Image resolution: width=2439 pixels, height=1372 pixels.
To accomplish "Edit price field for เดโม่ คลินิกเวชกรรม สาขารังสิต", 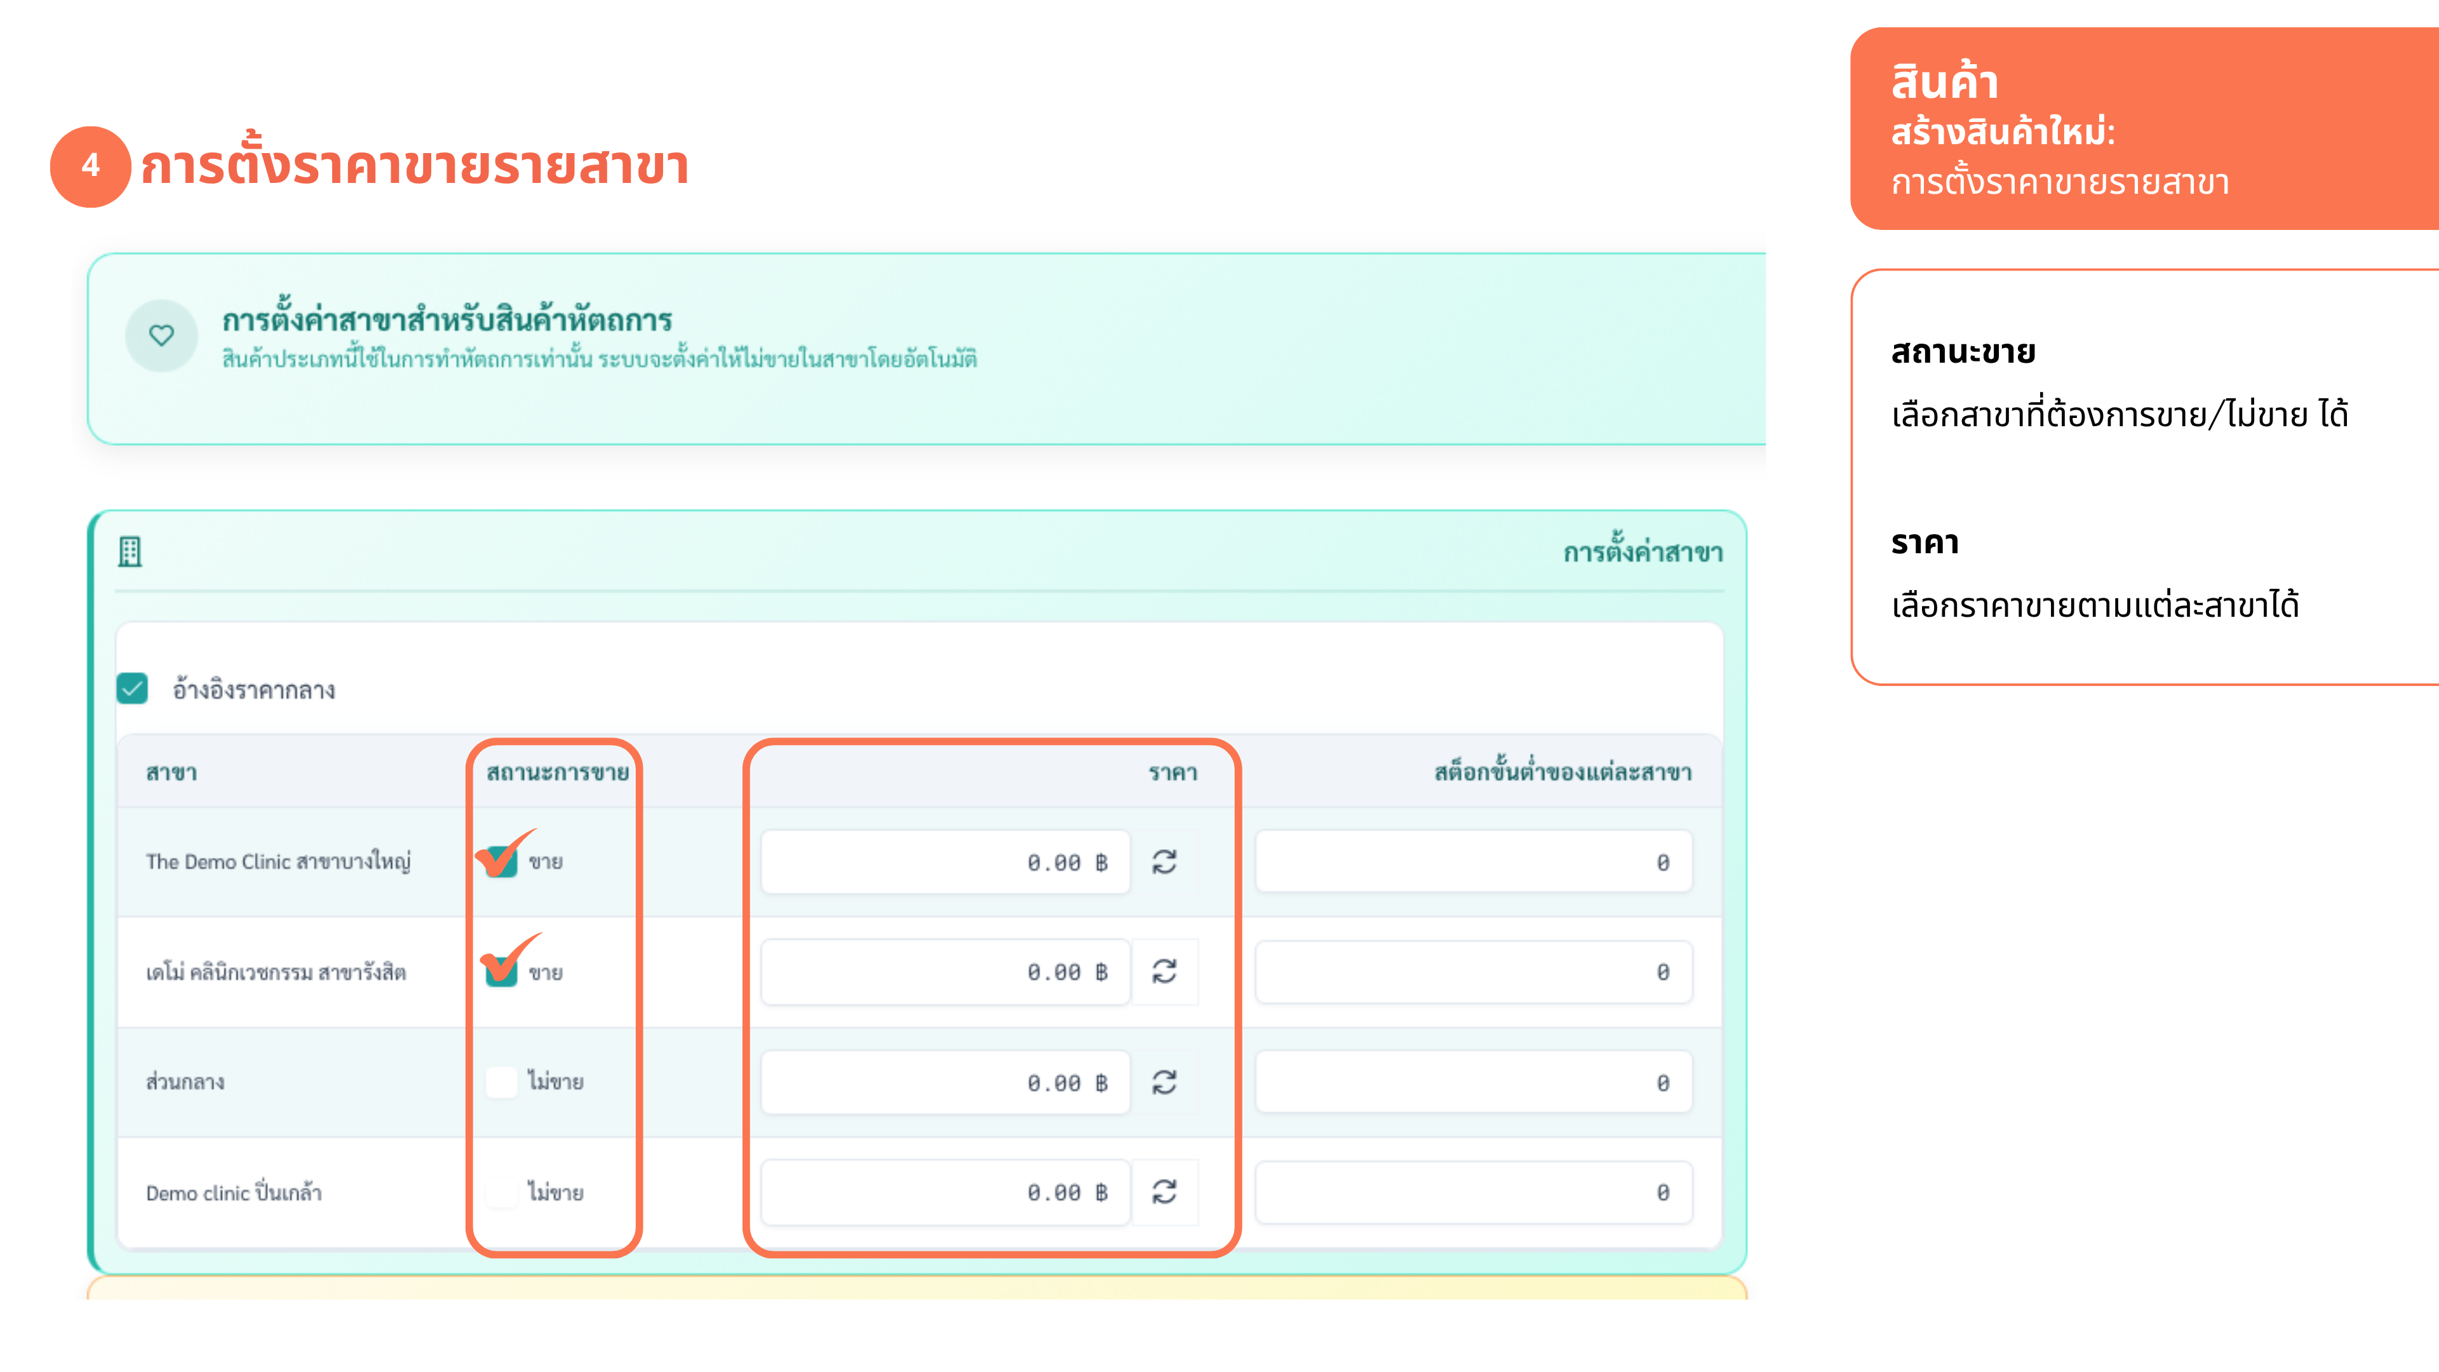I will 946,971.
